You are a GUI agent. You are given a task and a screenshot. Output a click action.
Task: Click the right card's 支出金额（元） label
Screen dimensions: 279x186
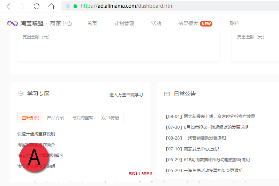(x=250, y=37)
